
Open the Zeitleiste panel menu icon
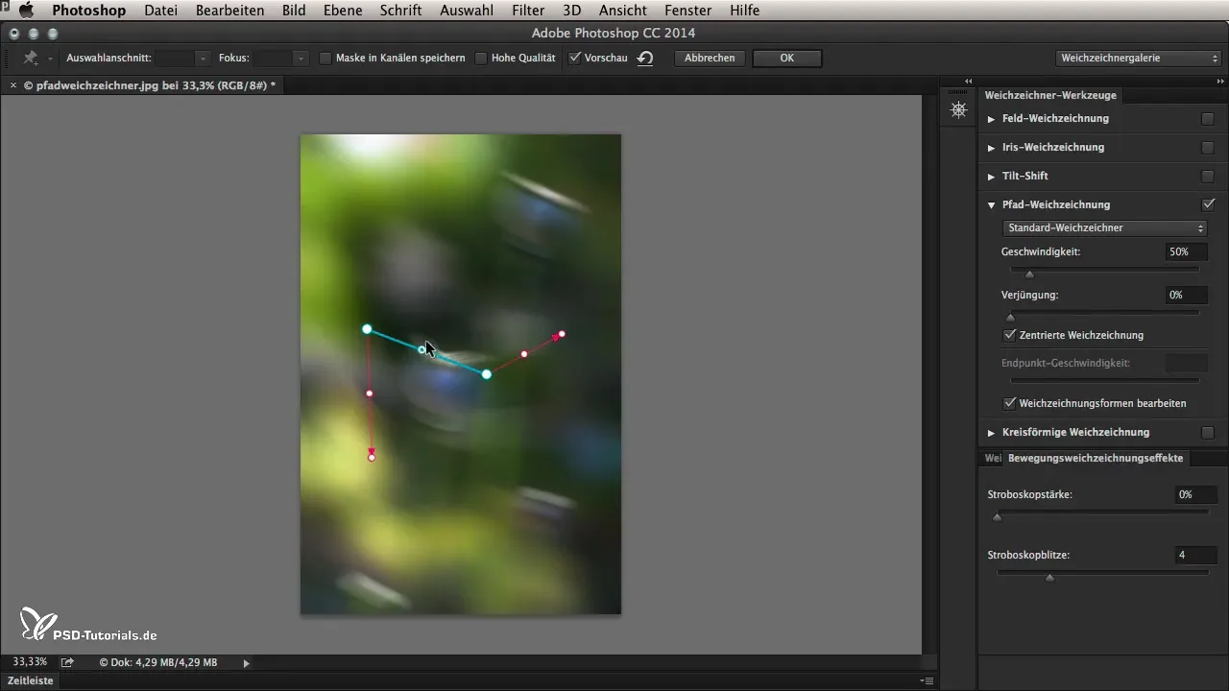pyautogui.click(x=927, y=680)
